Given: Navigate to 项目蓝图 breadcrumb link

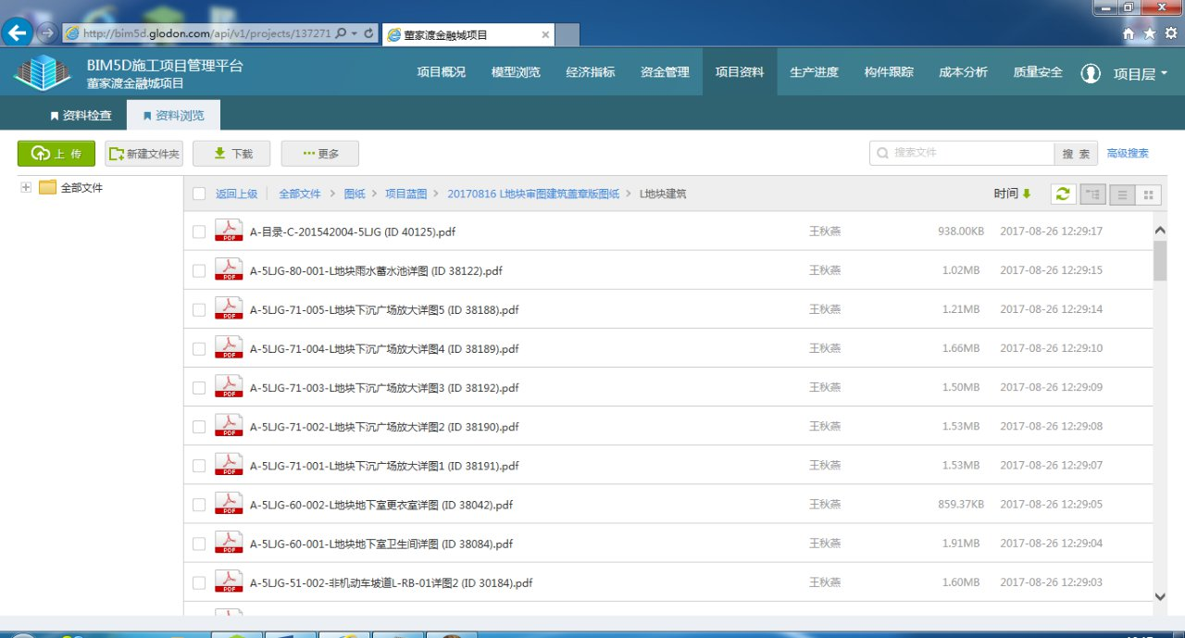Looking at the screenshot, I should pos(406,194).
